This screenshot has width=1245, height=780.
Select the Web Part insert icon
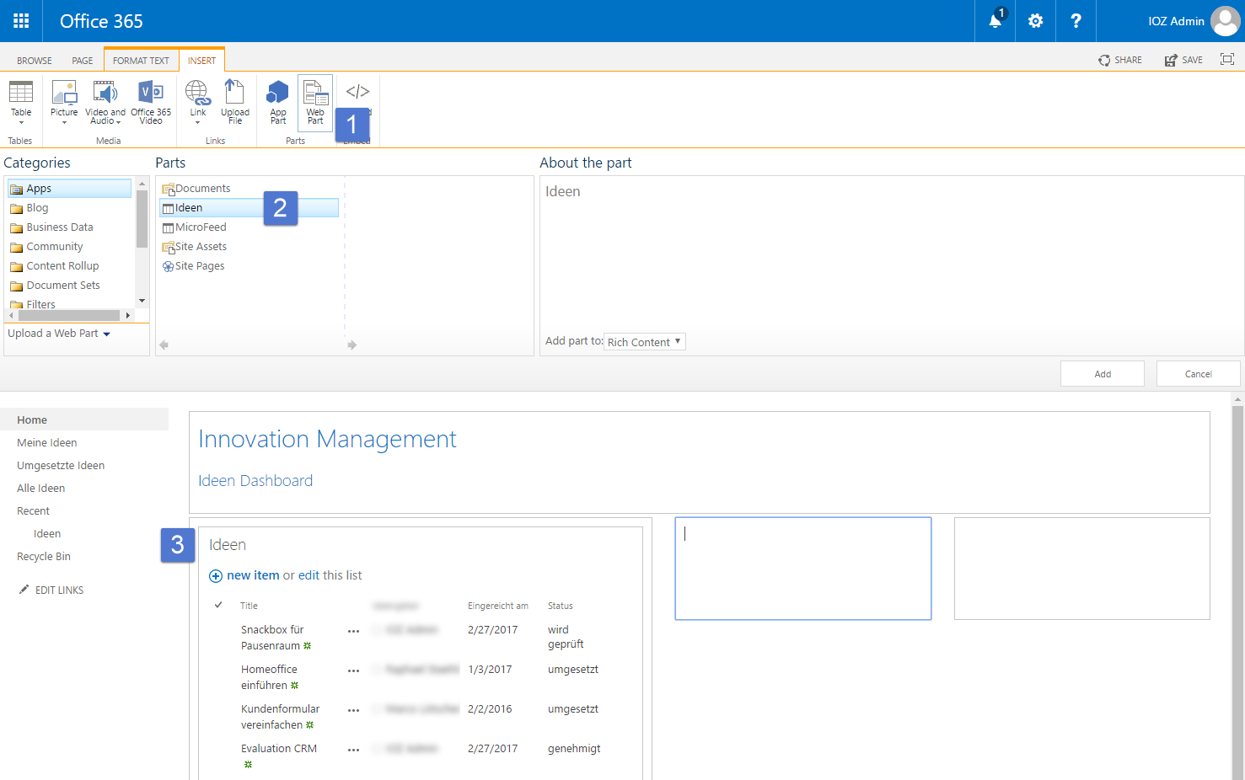(x=314, y=99)
